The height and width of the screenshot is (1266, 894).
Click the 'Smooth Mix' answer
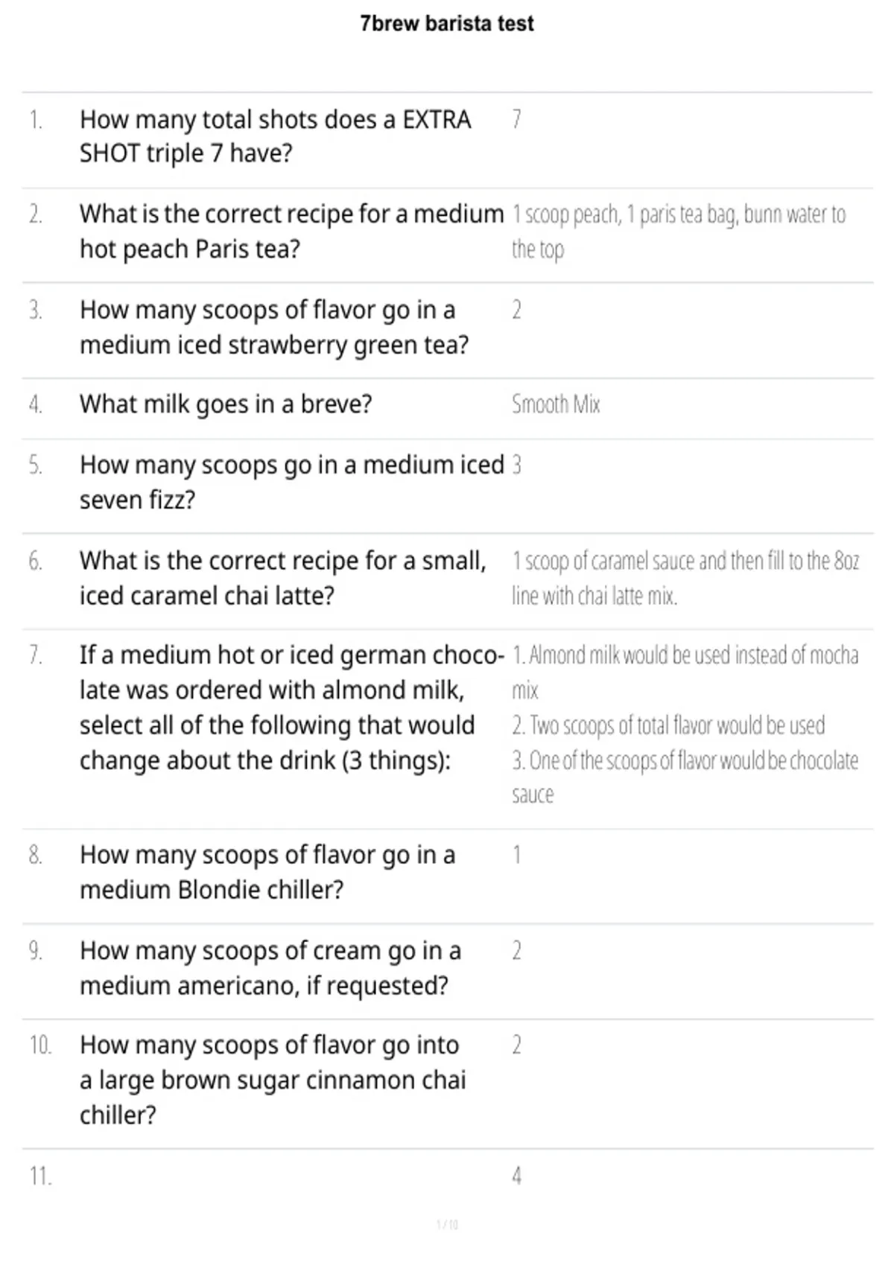point(556,404)
